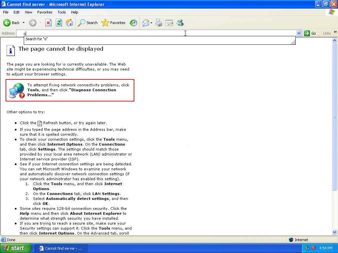
Task: Open the Favorites star button
Action: pyautogui.click(x=113, y=23)
